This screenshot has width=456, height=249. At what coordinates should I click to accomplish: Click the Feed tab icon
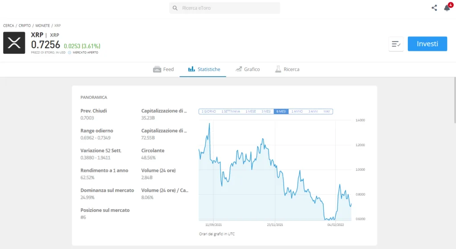[x=157, y=69]
